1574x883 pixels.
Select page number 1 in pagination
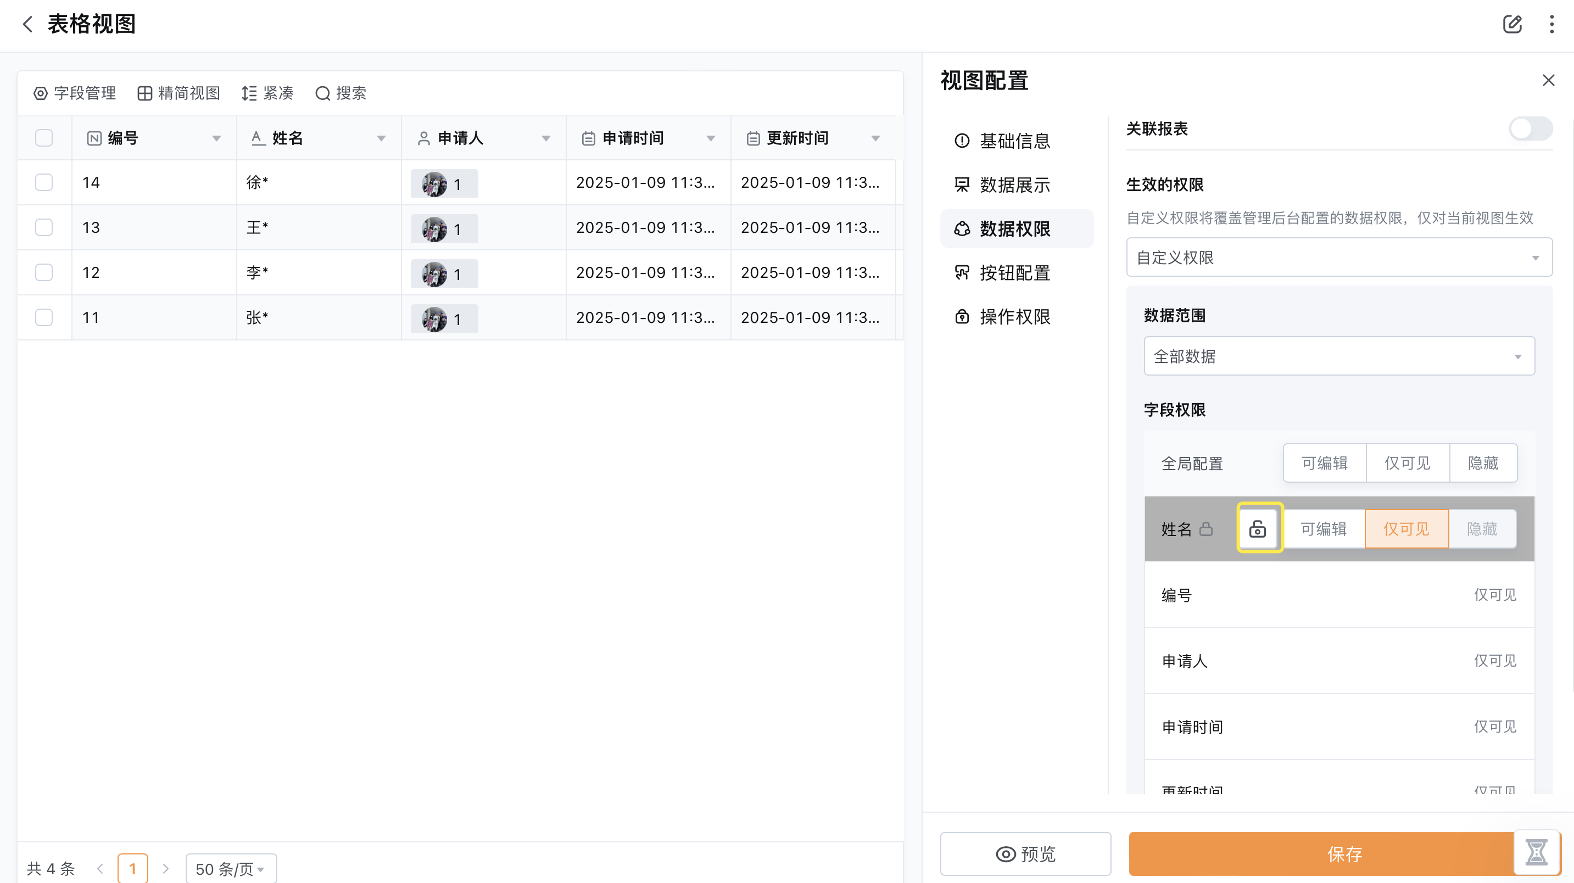[132, 868]
